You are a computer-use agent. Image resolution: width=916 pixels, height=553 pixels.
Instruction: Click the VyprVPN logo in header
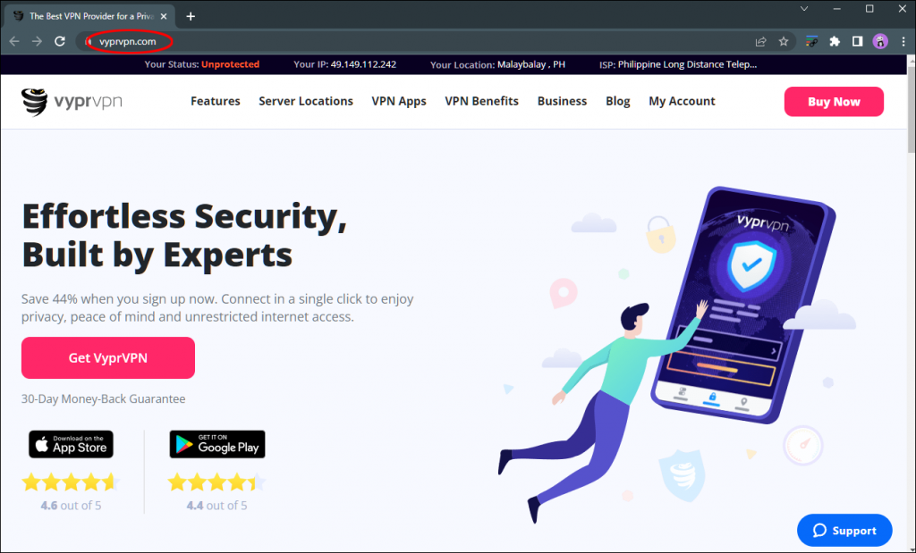(72, 102)
